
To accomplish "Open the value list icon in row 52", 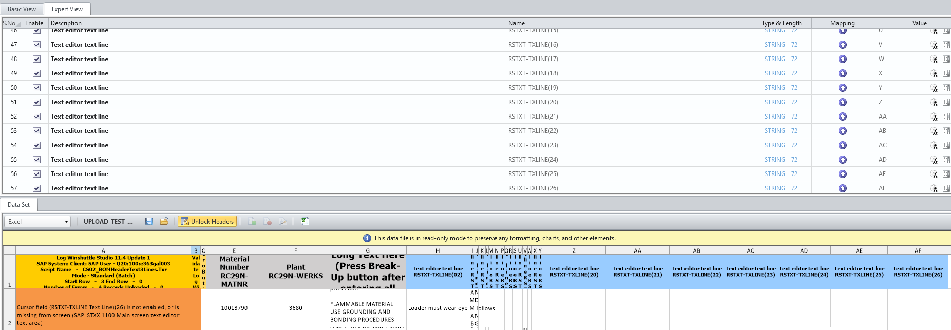I will click(946, 117).
